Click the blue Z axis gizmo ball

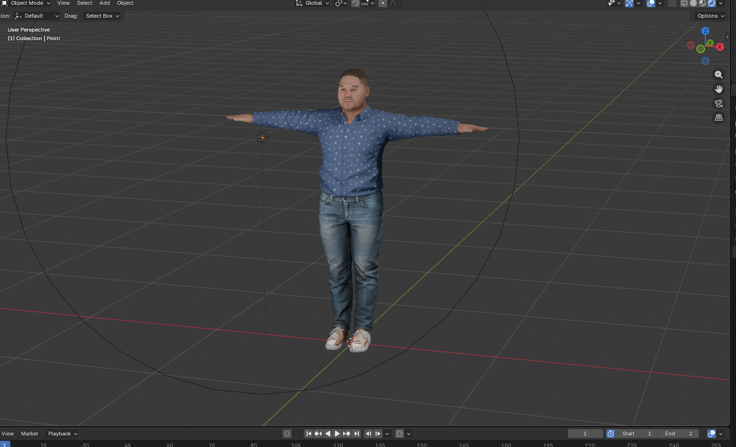click(705, 31)
